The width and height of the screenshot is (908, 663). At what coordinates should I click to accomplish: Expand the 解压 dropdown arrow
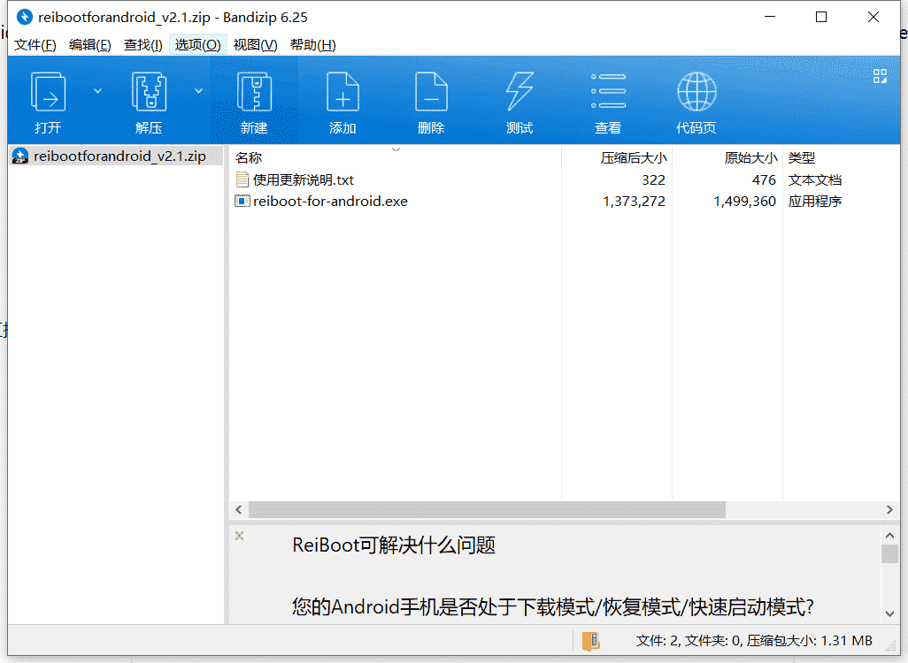coord(198,91)
